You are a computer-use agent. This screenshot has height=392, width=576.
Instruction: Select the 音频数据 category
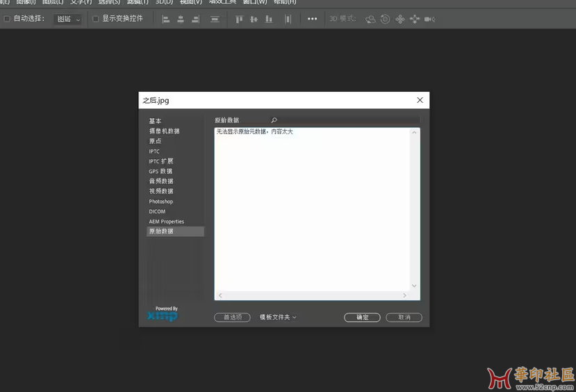pyautogui.click(x=161, y=181)
